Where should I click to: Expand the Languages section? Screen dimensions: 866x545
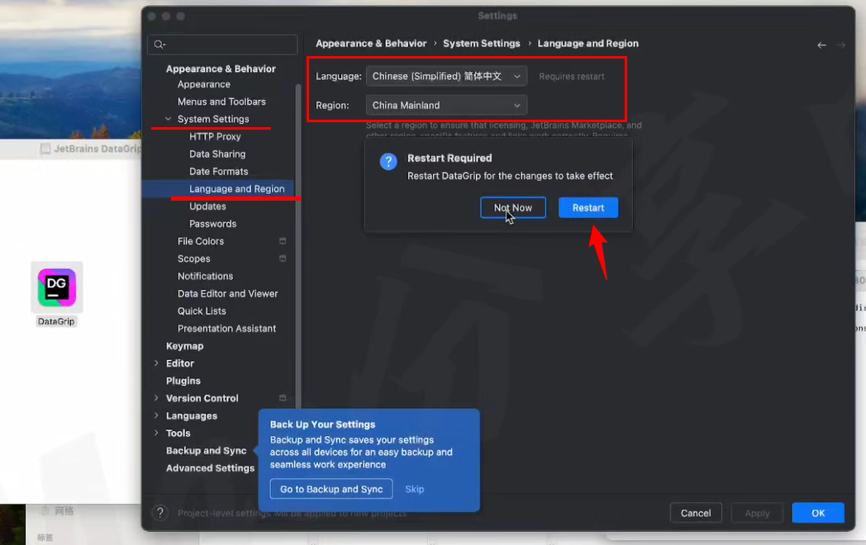coord(156,416)
